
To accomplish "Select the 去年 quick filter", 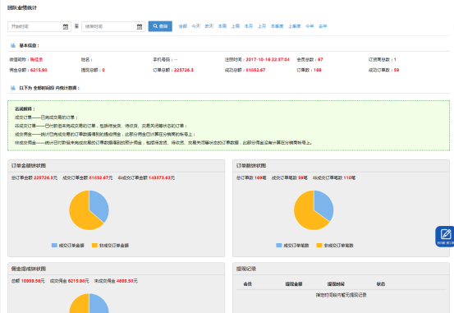I will point(323,26).
